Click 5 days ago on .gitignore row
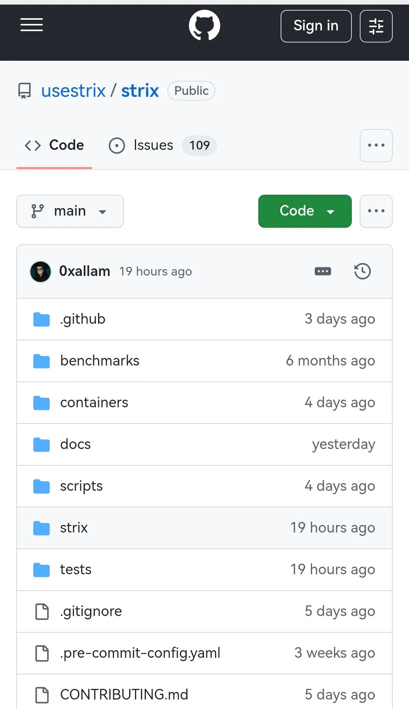Image resolution: width=409 pixels, height=709 pixels. tap(340, 611)
